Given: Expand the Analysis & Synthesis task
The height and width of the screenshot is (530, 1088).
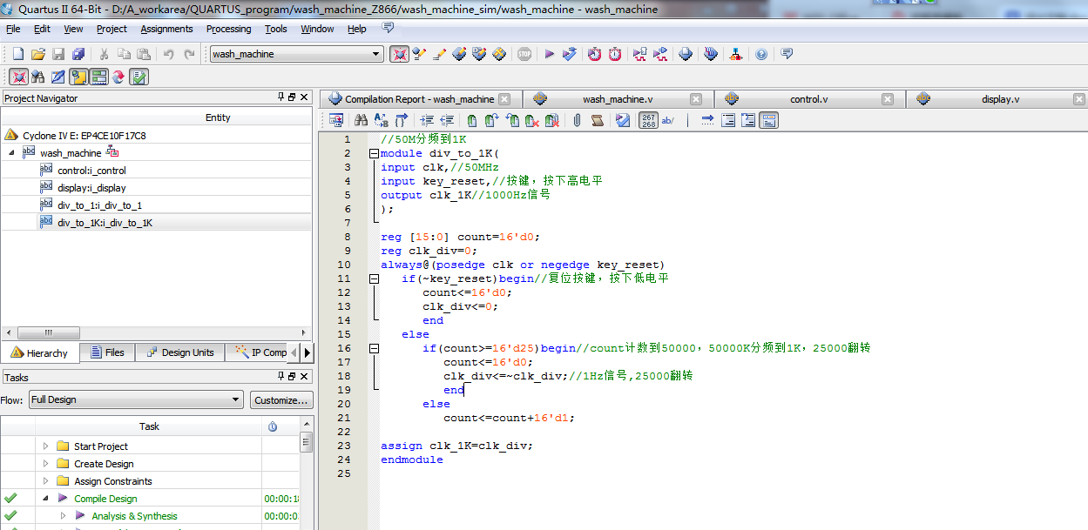Looking at the screenshot, I should 63,516.
